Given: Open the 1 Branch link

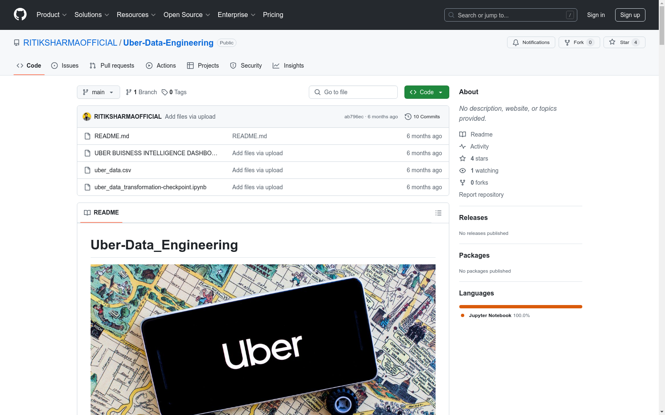Looking at the screenshot, I should pos(141,92).
